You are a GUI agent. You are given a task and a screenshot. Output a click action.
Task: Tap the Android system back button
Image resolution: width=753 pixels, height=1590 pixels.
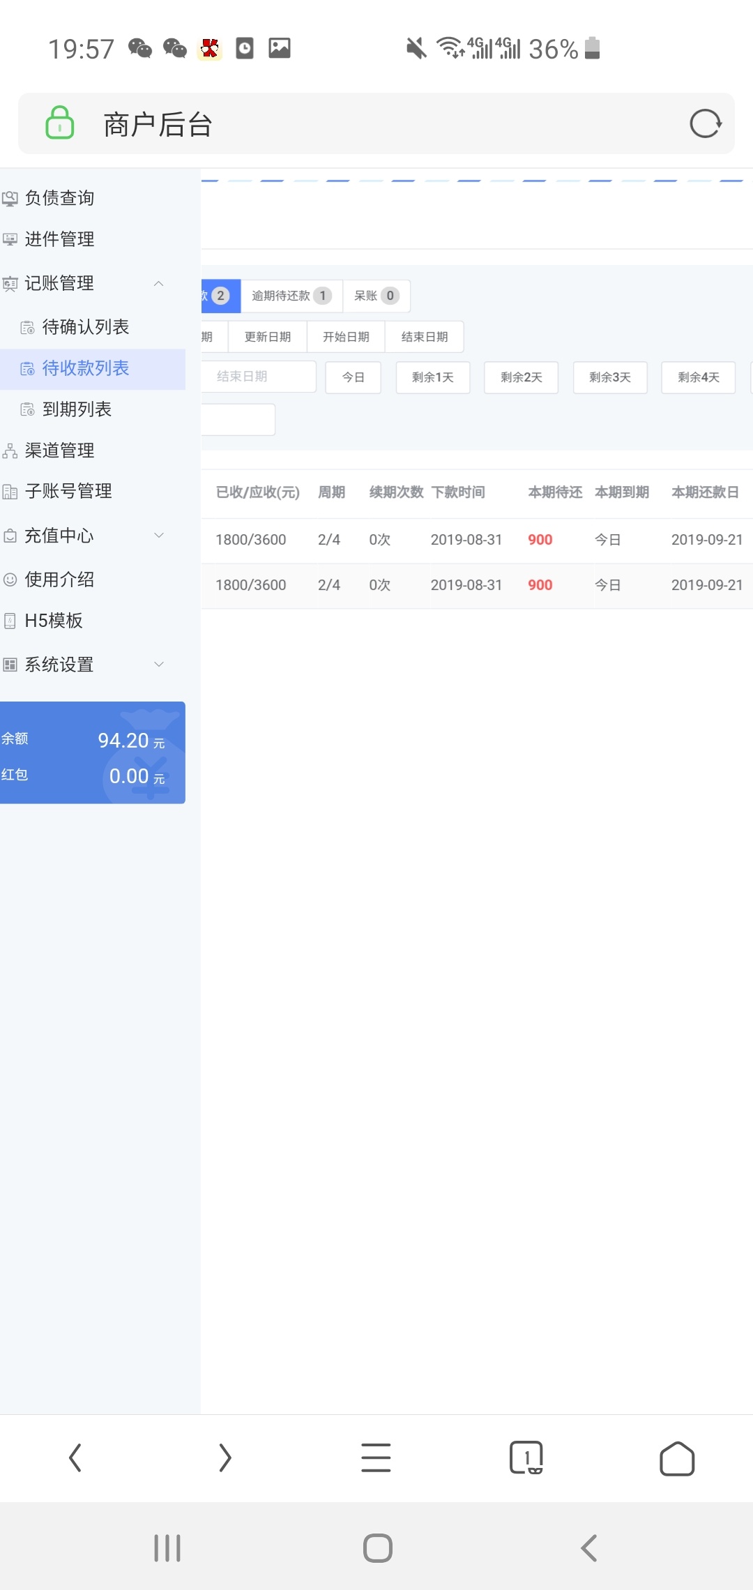589,1548
